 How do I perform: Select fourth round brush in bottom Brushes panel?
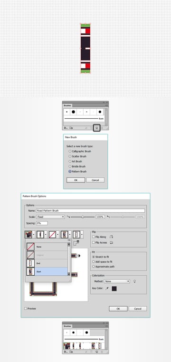86,333
